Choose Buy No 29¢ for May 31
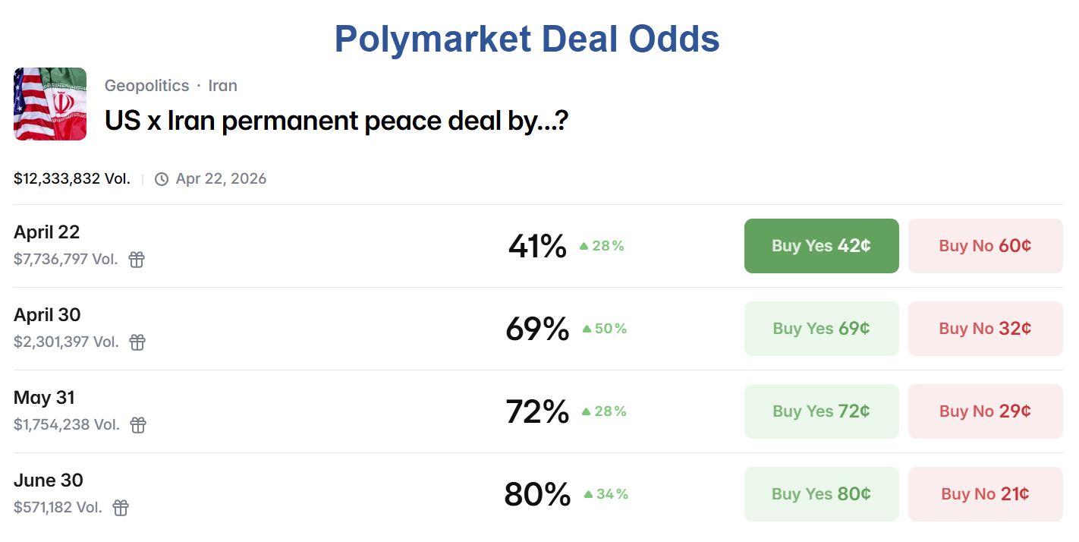1079x542 pixels. click(x=985, y=411)
